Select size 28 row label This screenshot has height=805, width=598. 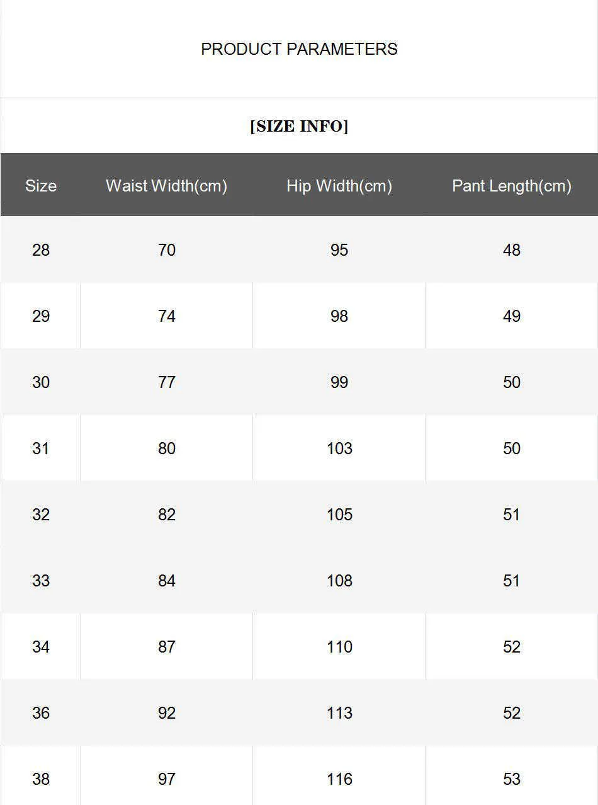click(x=41, y=250)
